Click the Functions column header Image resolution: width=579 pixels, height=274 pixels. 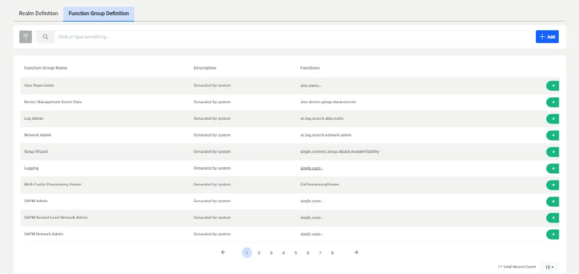[x=310, y=68]
